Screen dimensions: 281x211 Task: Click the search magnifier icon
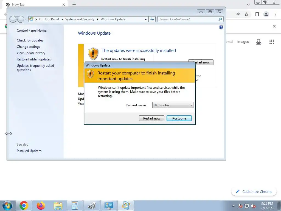tap(220, 19)
